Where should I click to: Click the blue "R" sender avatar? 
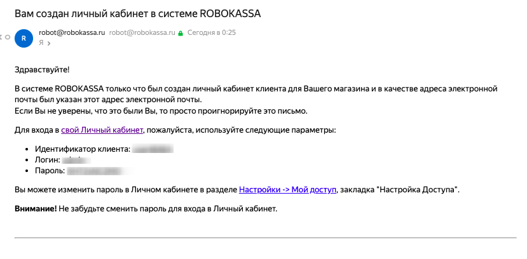tap(24, 38)
